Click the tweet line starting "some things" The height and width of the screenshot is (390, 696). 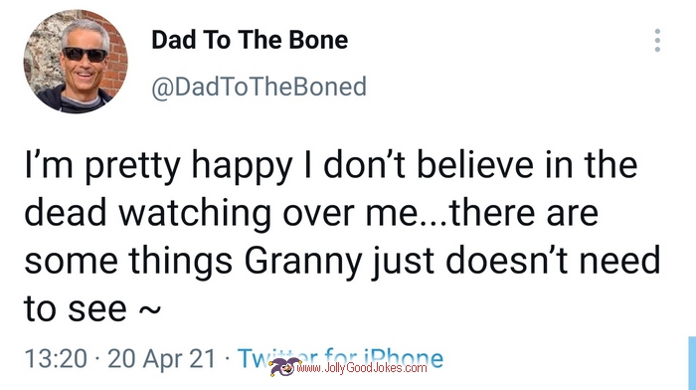[342, 262]
